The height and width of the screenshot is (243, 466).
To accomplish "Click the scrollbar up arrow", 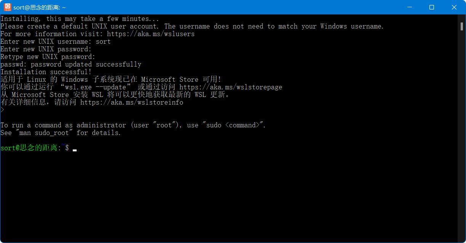I will 462,18.
